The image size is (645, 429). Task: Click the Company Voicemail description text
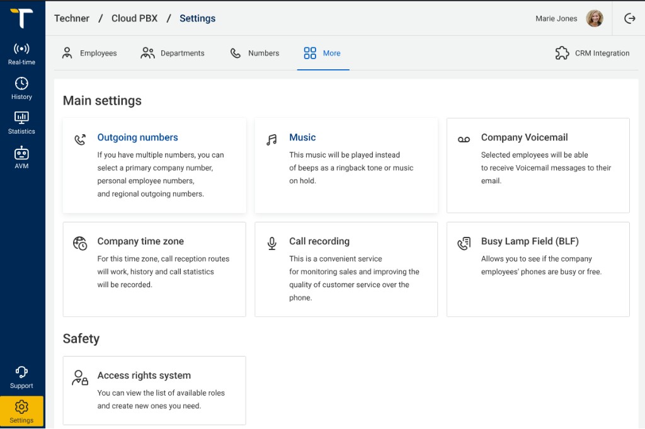(546, 168)
